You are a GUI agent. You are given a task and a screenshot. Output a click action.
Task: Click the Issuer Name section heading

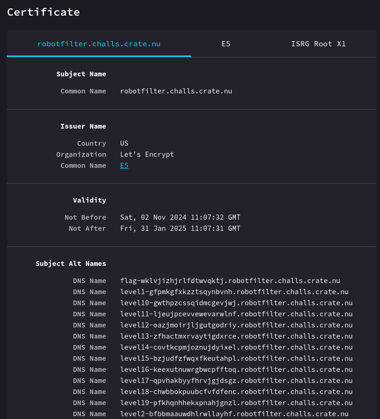pos(83,126)
